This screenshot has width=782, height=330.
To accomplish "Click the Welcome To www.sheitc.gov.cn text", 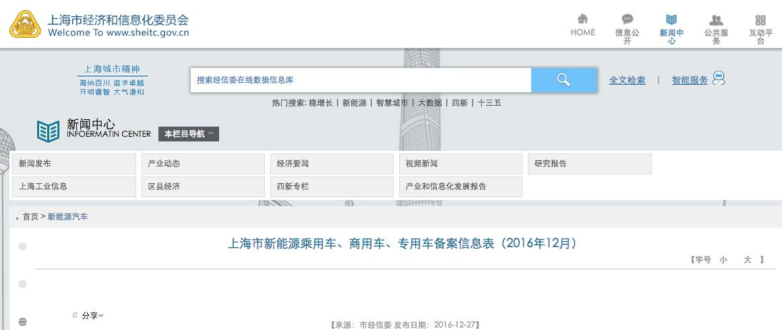I will pos(118,33).
